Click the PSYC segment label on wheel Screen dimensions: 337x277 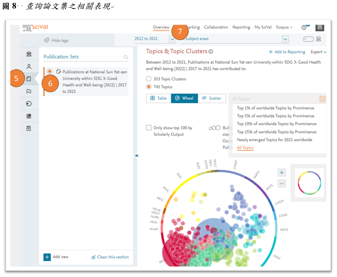[166, 189]
